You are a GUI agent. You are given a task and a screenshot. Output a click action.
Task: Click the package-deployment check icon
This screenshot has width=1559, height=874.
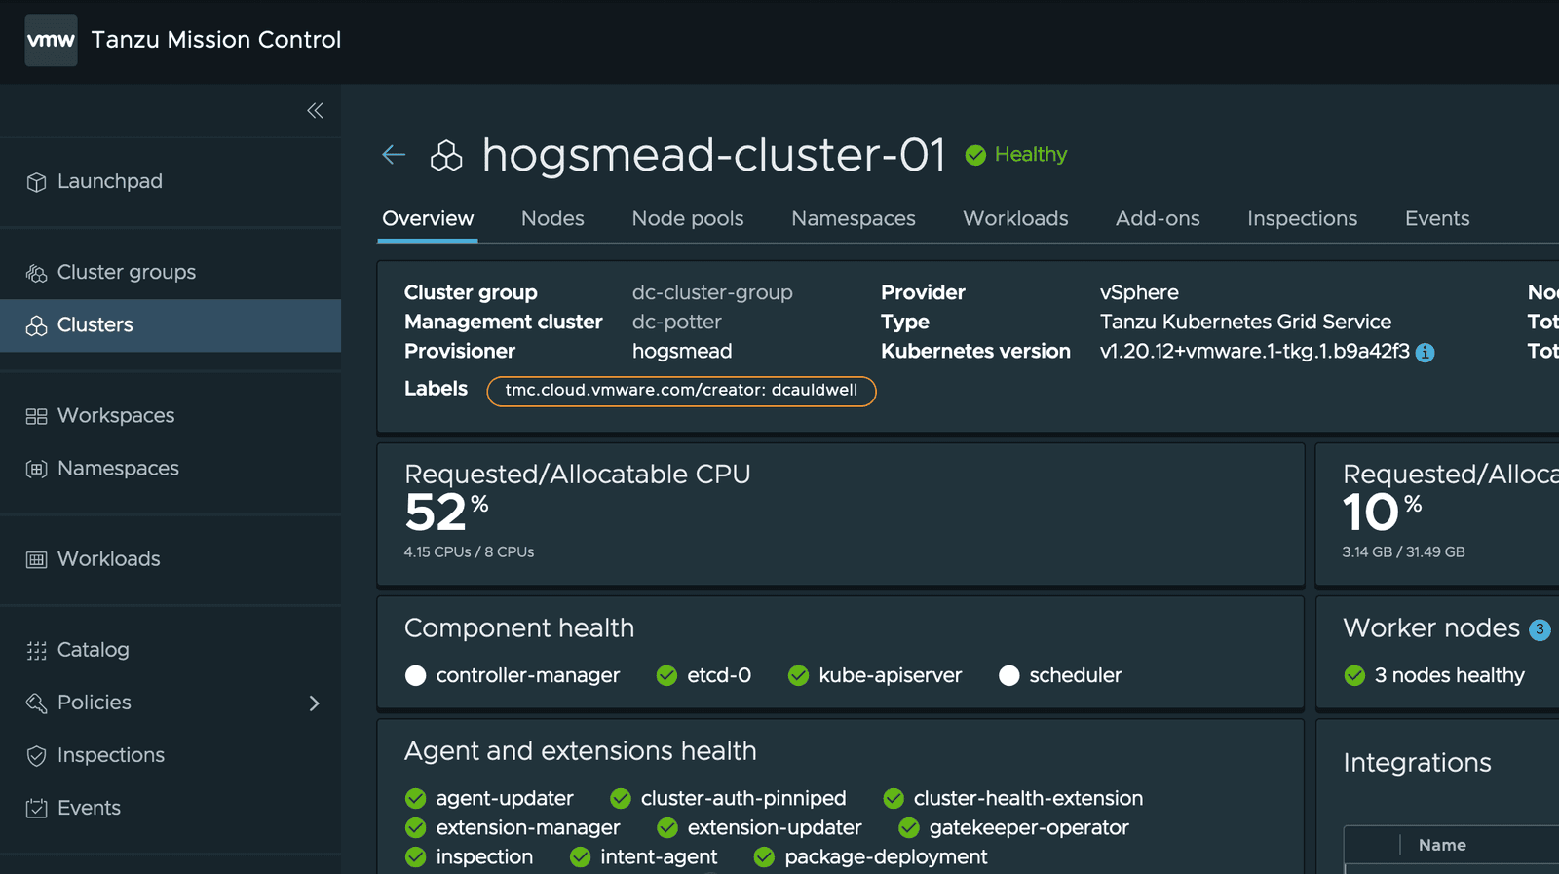pos(765,857)
